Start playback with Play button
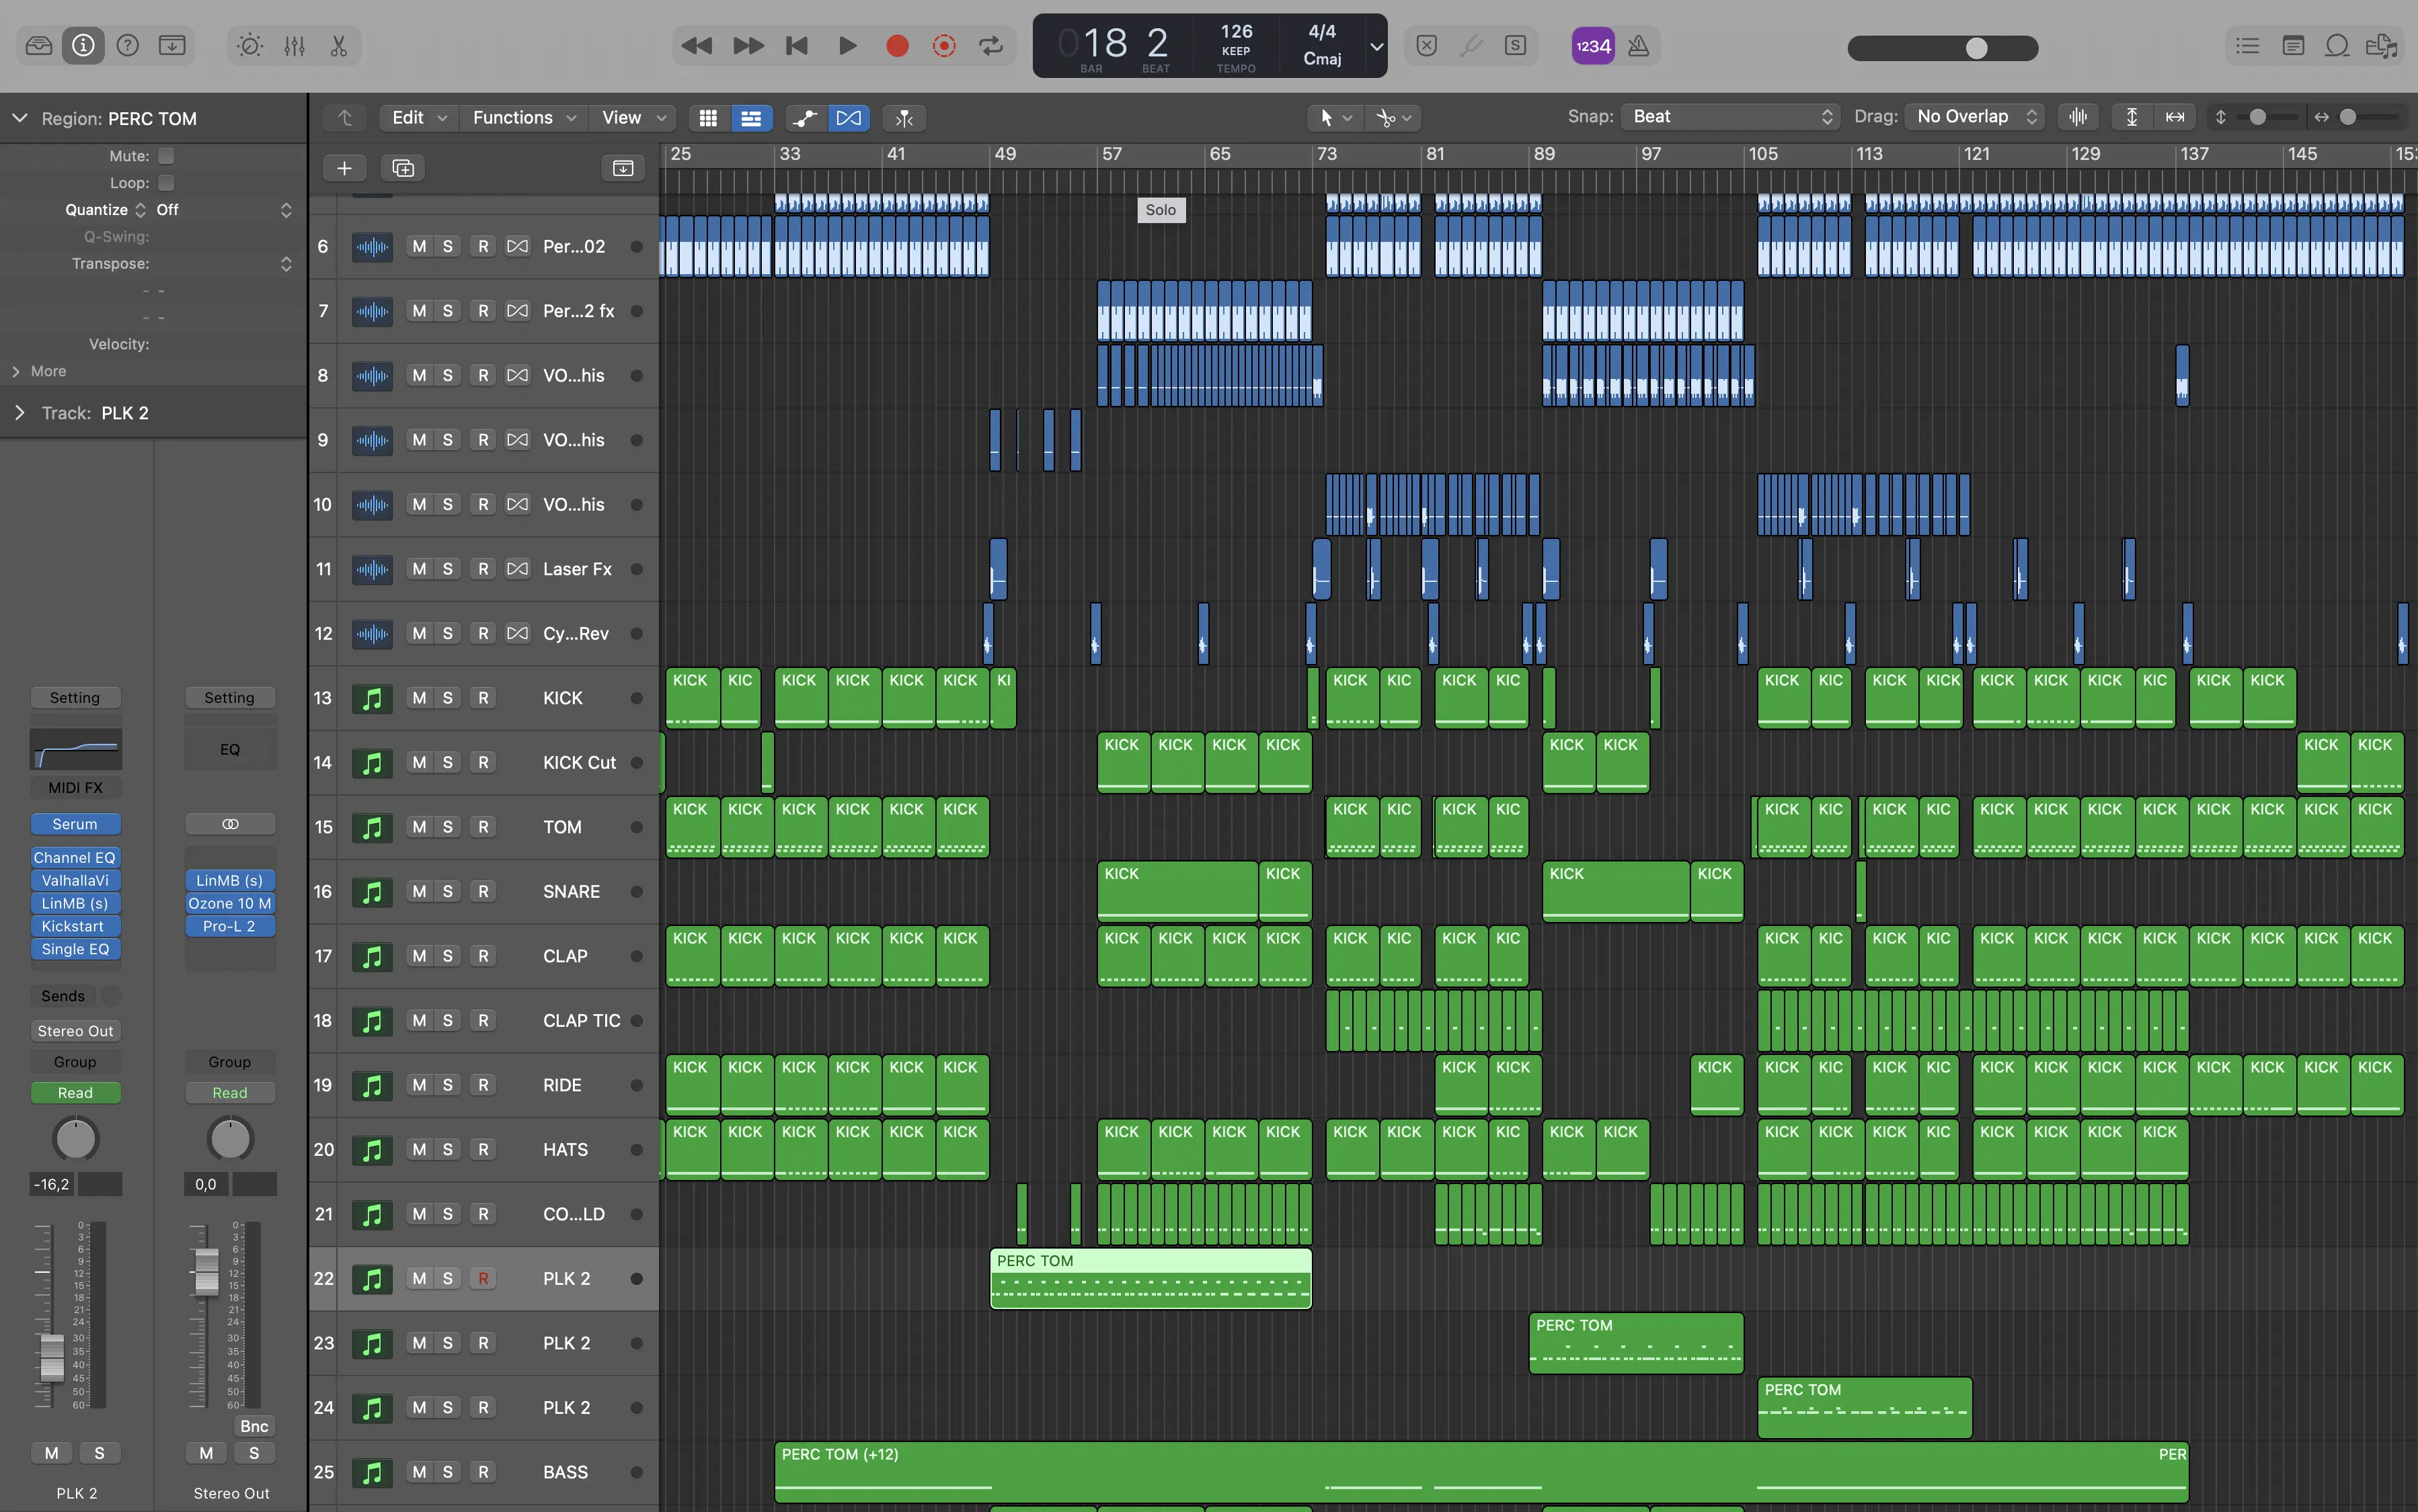 847,45
